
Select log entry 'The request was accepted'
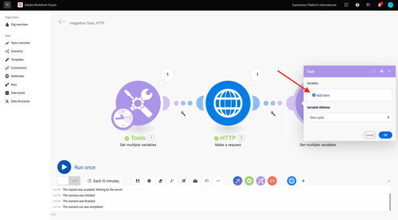pyautogui.click(x=93, y=190)
